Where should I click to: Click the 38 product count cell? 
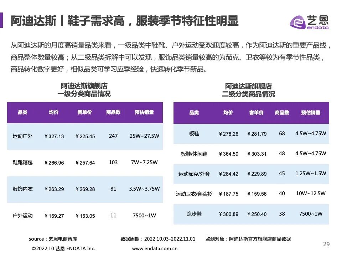click(x=282, y=214)
